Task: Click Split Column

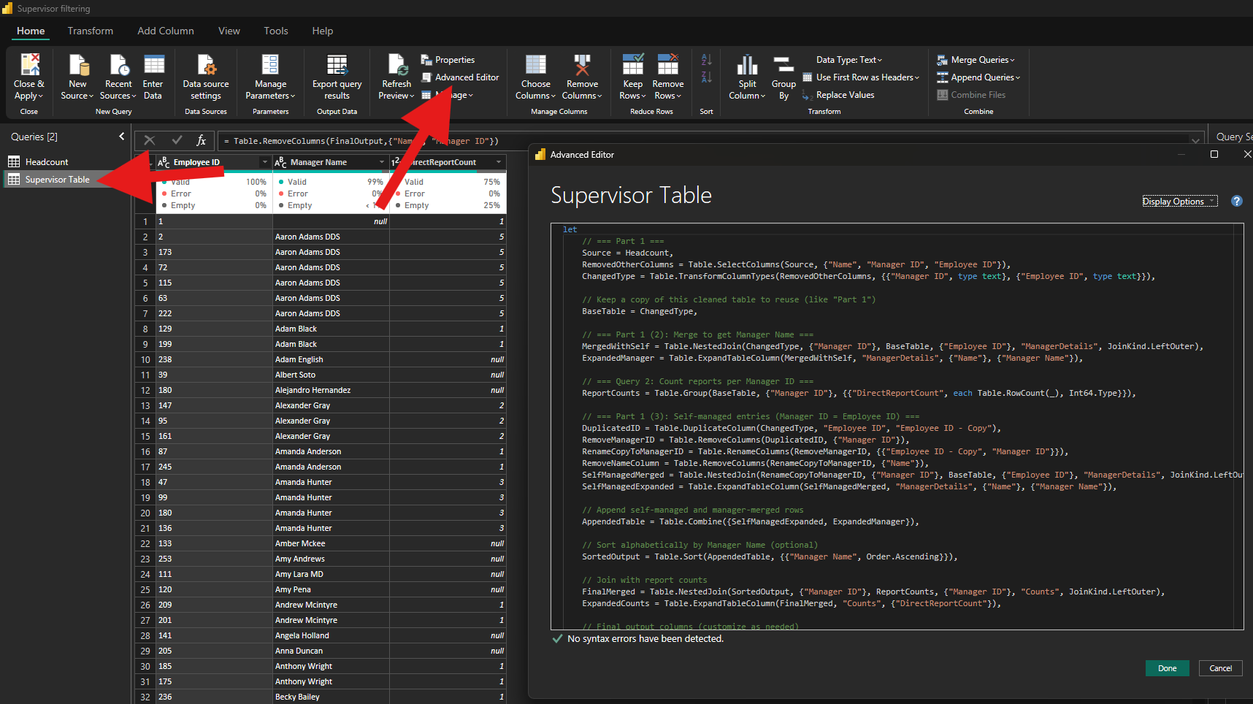Action: pyautogui.click(x=746, y=76)
